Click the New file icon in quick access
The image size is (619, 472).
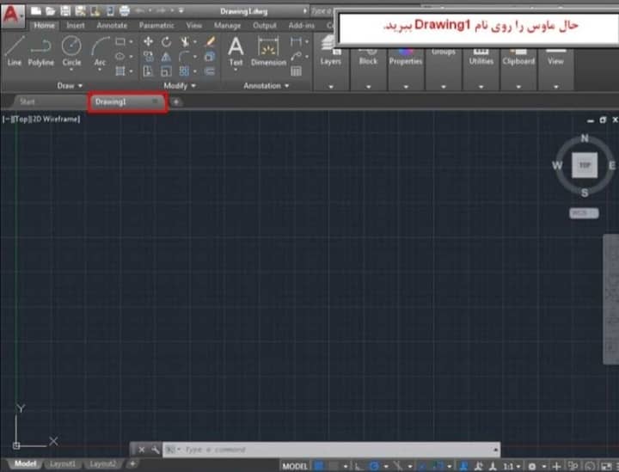(36, 11)
